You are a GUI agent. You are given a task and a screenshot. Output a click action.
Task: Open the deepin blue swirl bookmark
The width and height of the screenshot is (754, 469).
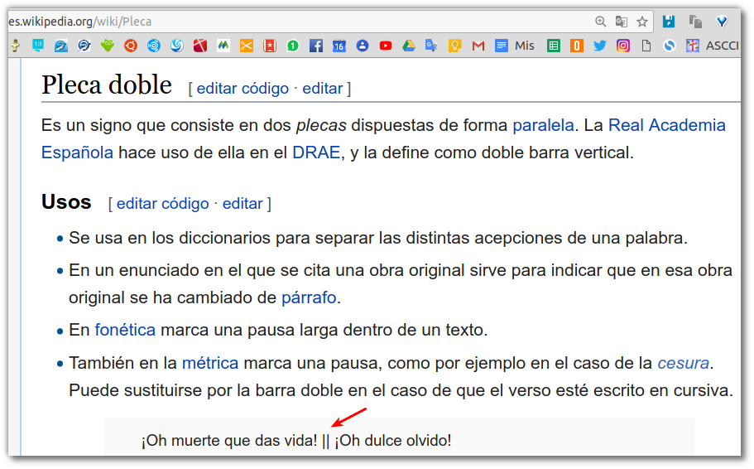177,46
